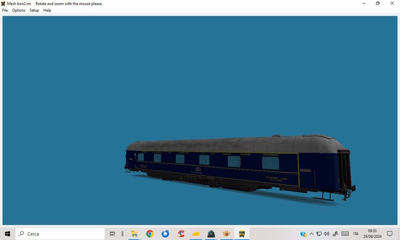Click the pen workspace tray icon

(335, 234)
